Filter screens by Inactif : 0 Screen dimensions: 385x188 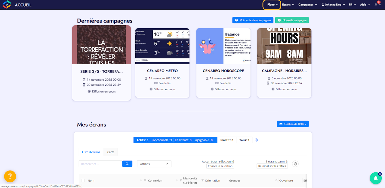(x=226, y=140)
